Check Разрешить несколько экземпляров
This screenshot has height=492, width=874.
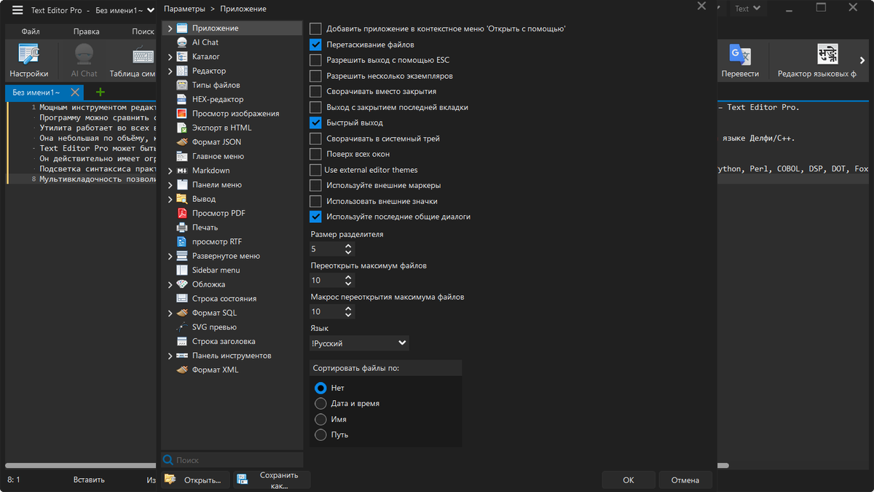(315, 76)
